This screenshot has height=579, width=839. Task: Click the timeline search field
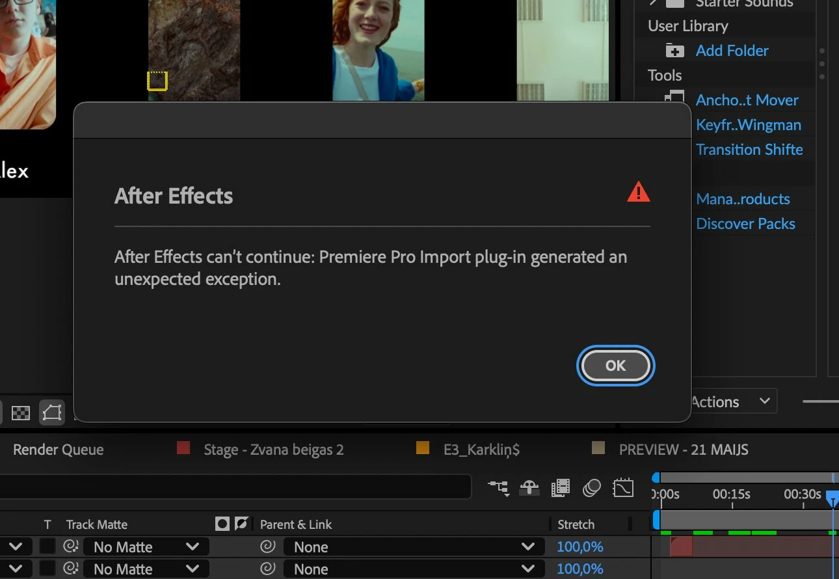[234, 487]
